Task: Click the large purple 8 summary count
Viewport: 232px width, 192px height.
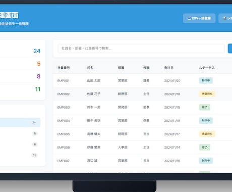Action: coord(39,76)
